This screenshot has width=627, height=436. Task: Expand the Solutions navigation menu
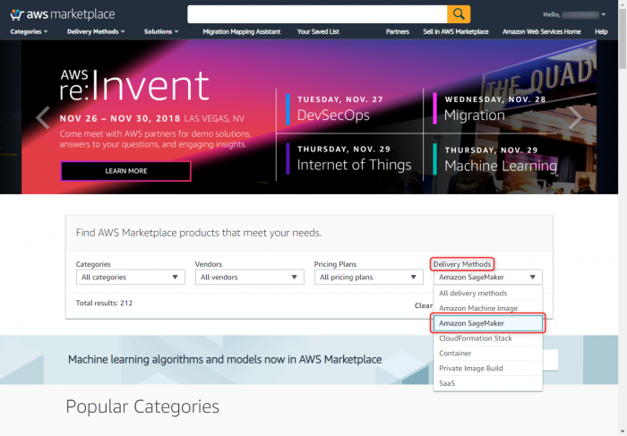[x=161, y=31]
